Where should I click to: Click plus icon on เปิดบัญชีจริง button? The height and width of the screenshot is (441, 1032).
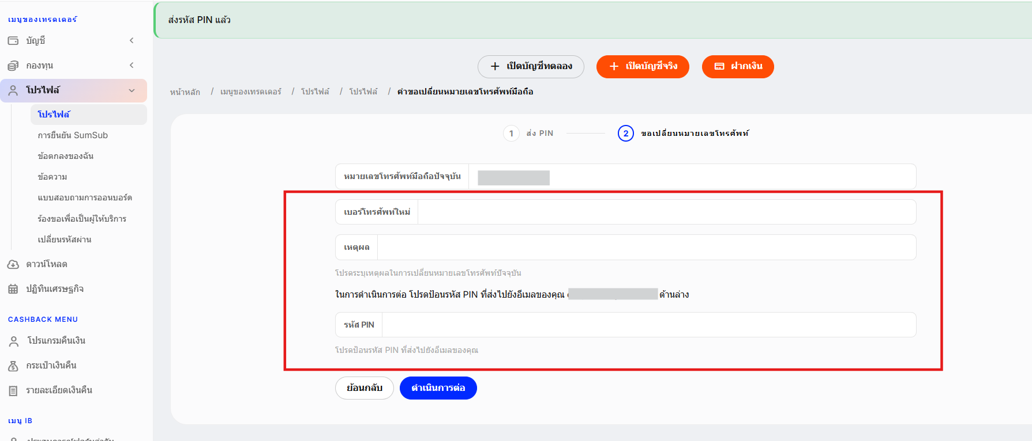point(614,66)
